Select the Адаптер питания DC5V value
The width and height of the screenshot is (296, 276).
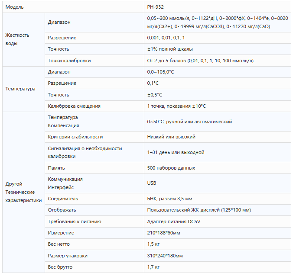click(x=174, y=221)
